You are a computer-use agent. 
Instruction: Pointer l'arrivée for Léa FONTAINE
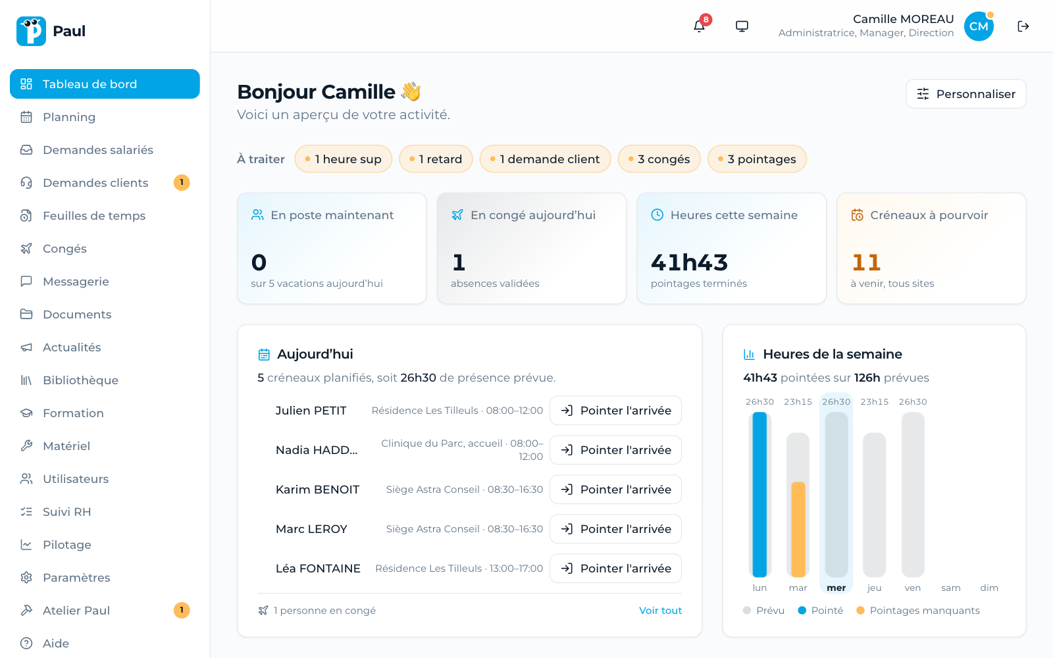[x=616, y=569]
